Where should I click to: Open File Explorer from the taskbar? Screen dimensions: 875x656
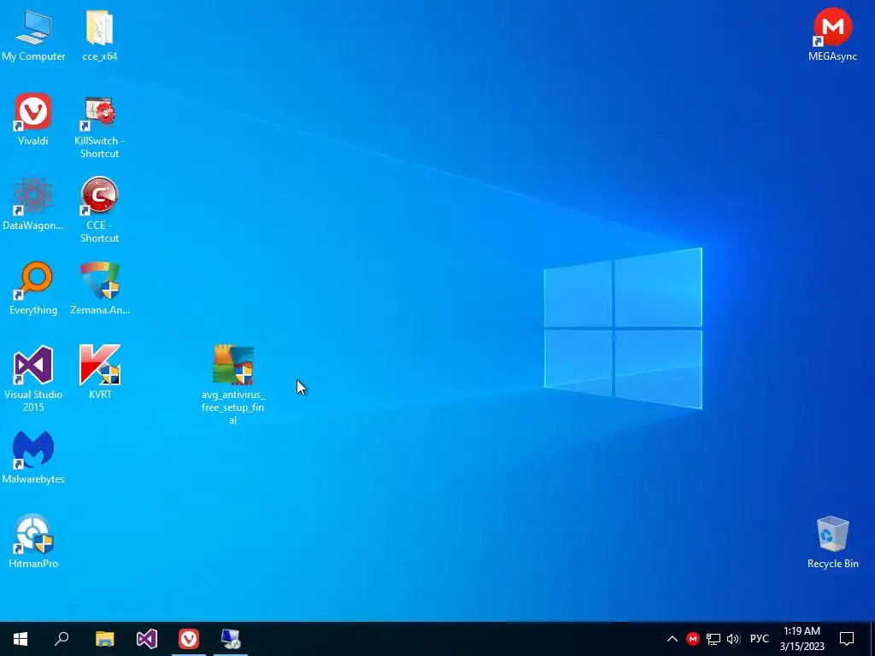[104, 639]
